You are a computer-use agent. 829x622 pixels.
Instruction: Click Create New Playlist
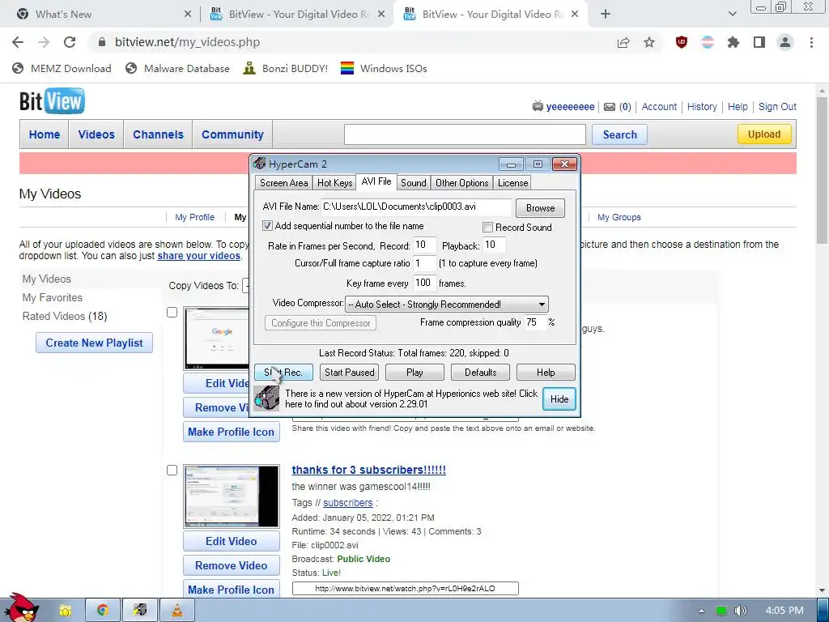(x=94, y=343)
